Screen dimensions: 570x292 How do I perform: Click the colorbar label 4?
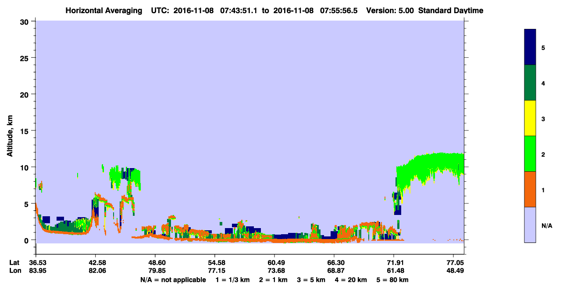(x=543, y=83)
